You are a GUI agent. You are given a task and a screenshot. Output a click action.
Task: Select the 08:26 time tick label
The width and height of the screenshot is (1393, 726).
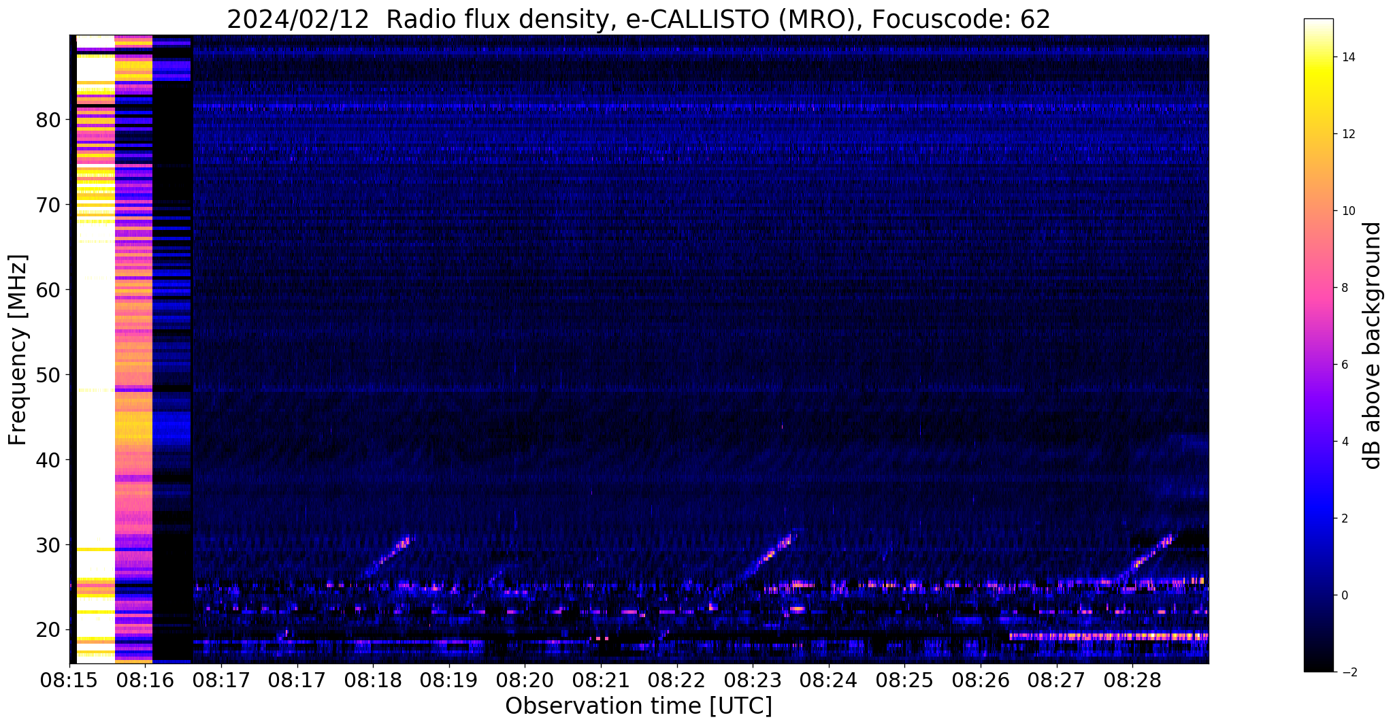(980, 680)
